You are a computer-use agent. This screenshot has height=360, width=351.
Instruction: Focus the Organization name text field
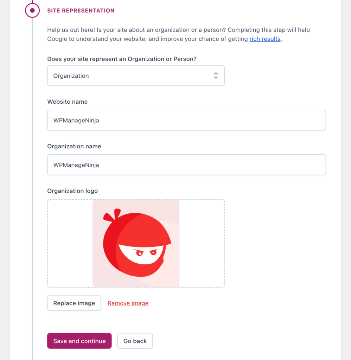click(x=186, y=165)
